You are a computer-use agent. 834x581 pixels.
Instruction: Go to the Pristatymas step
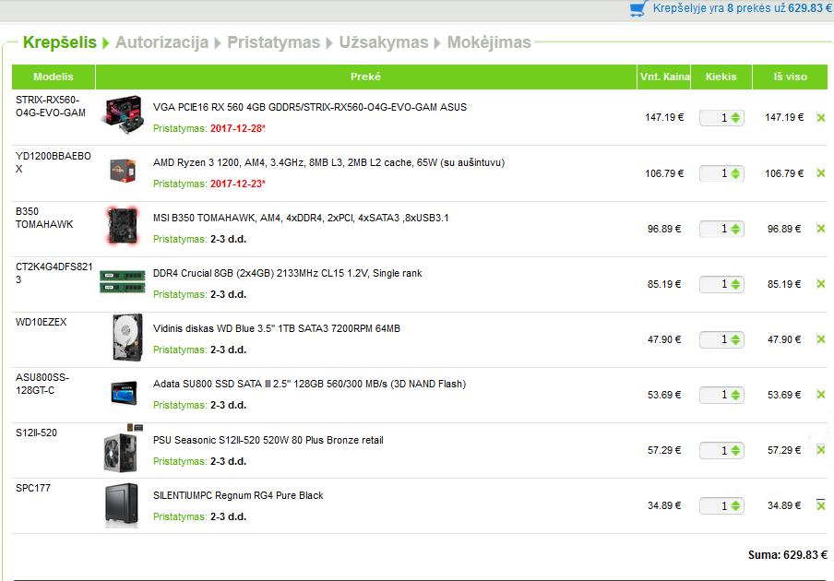pyautogui.click(x=273, y=42)
